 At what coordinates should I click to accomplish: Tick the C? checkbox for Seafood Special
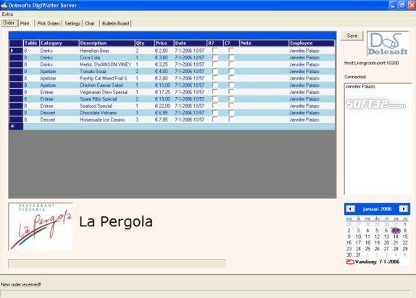[x=231, y=106]
